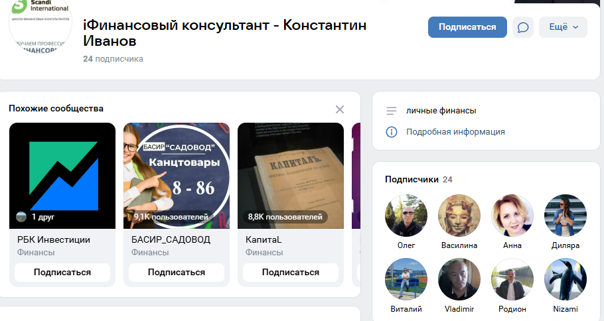Open Анна's subscriber avatar

[x=512, y=215]
